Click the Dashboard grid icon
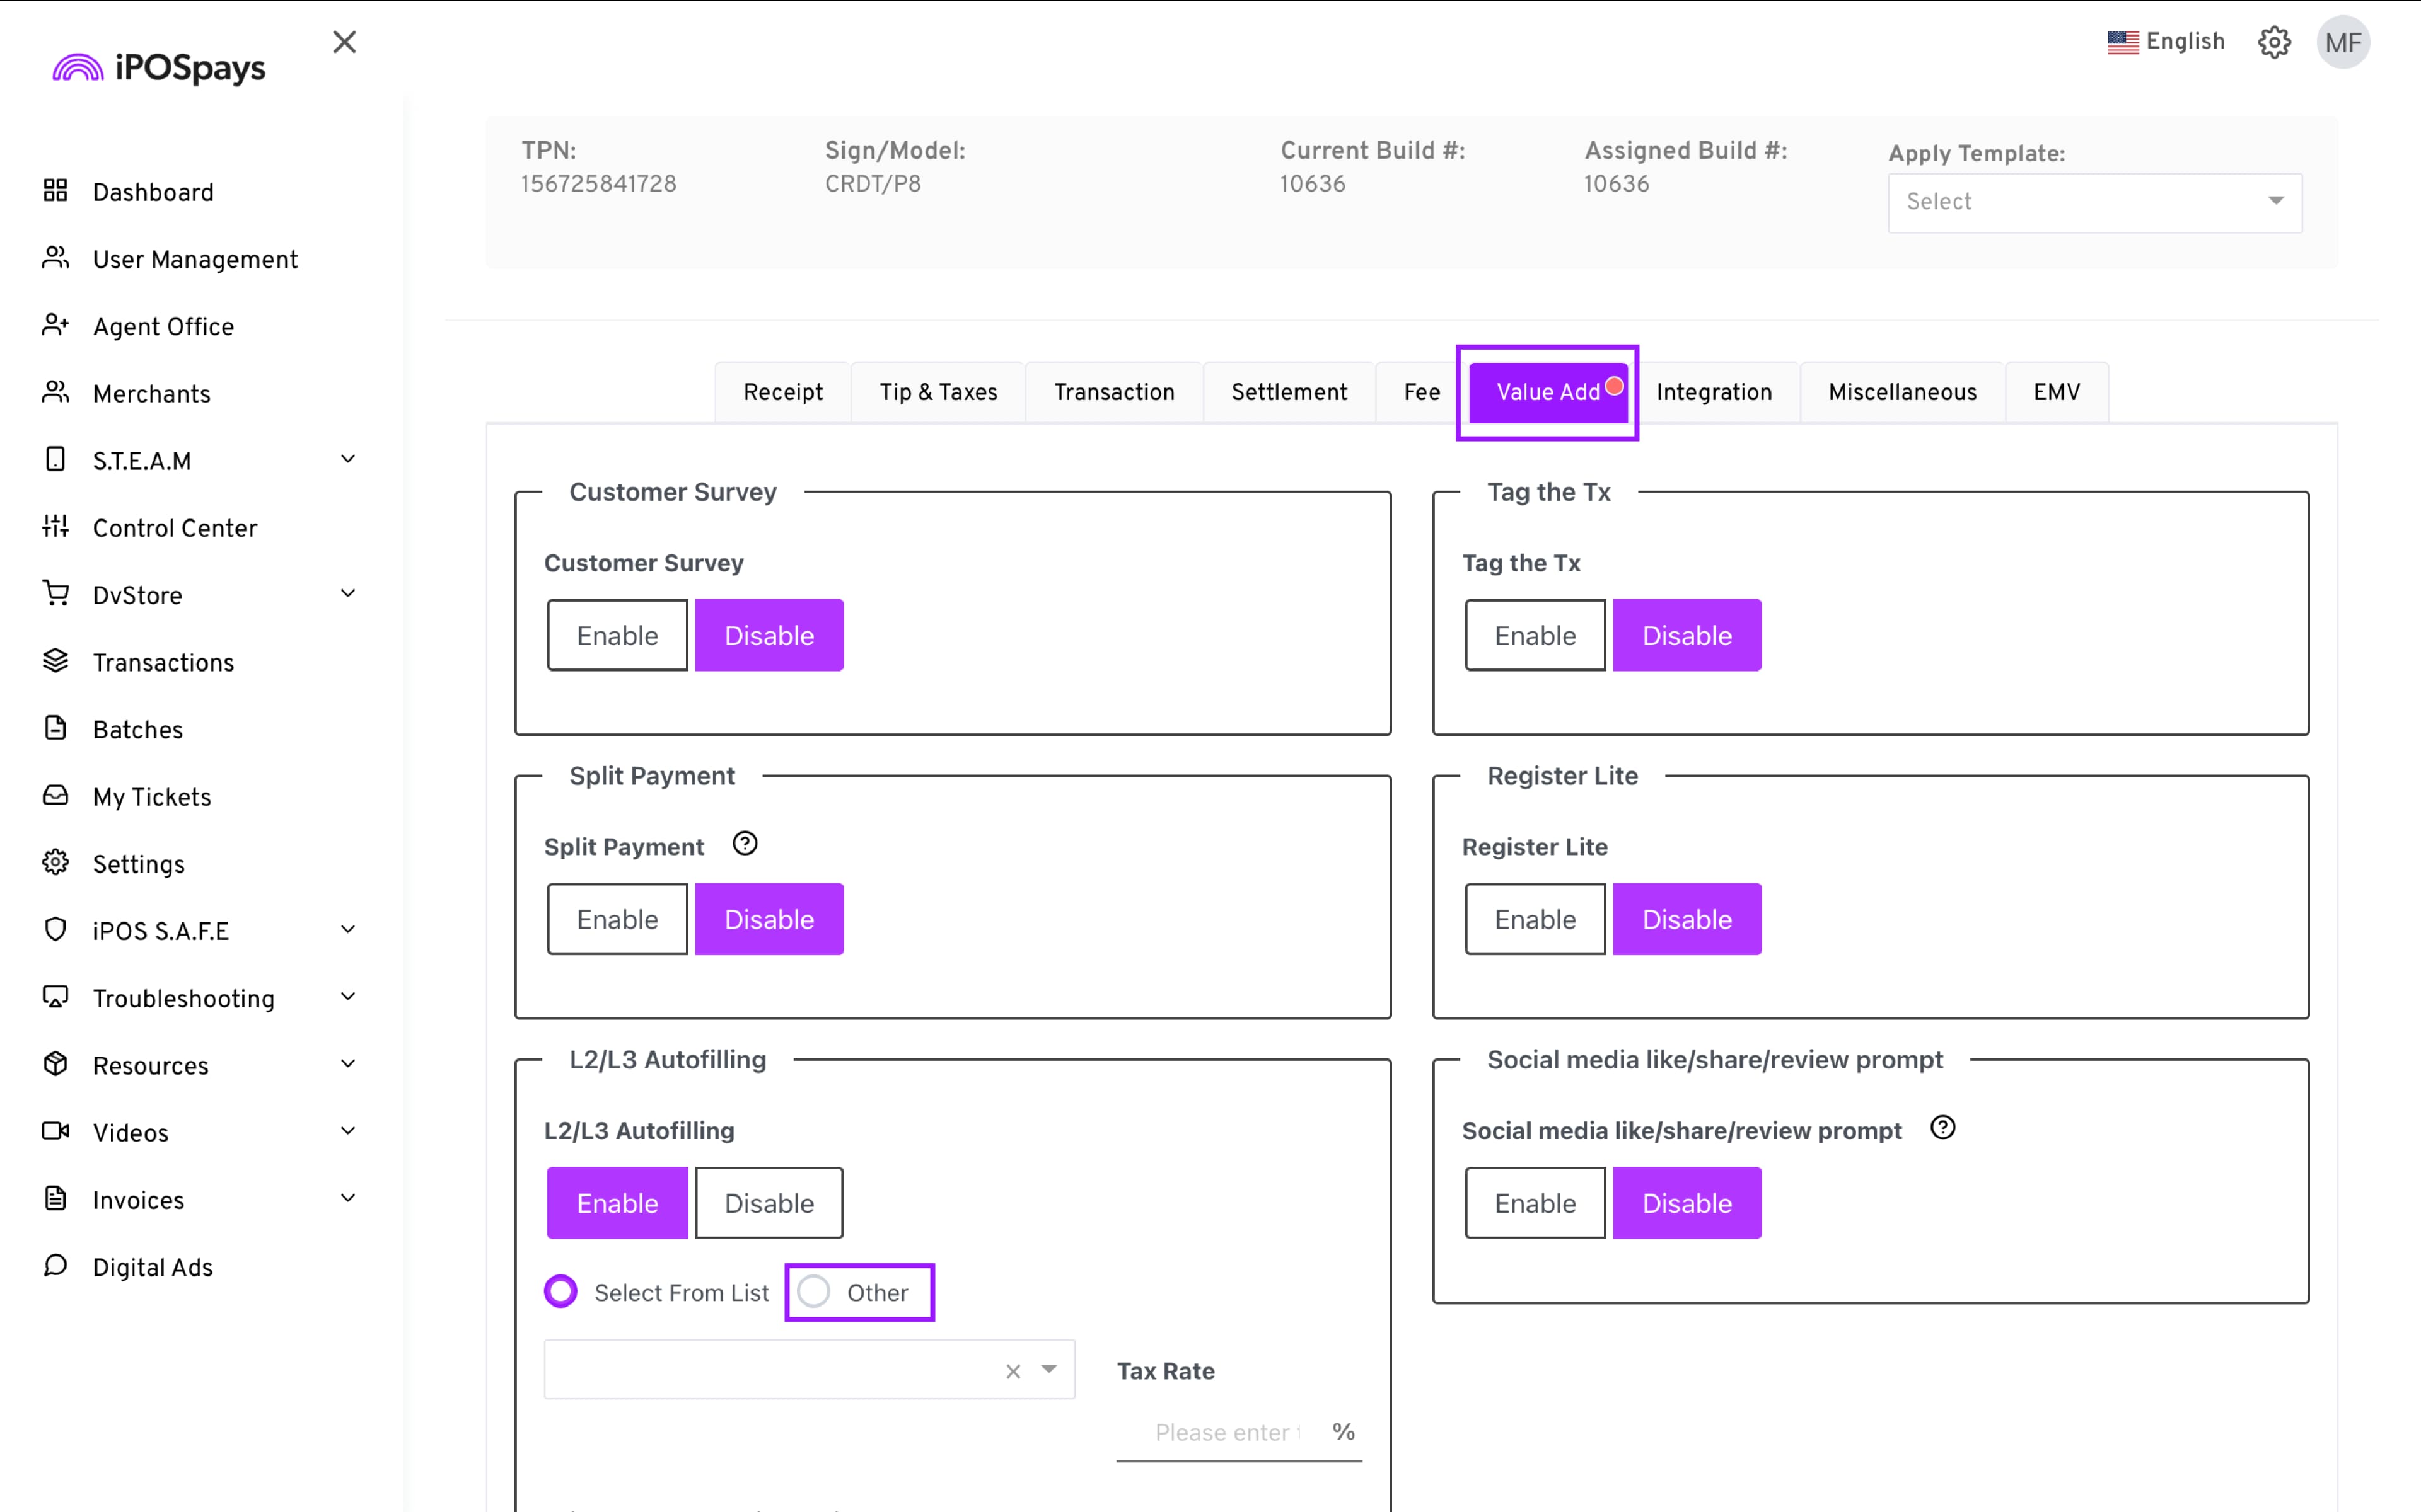2421x1512 pixels. pyautogui.click(x=55, y=190)
